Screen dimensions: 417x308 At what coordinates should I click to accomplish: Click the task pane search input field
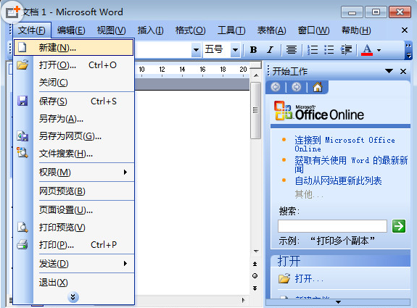point(332,226)
